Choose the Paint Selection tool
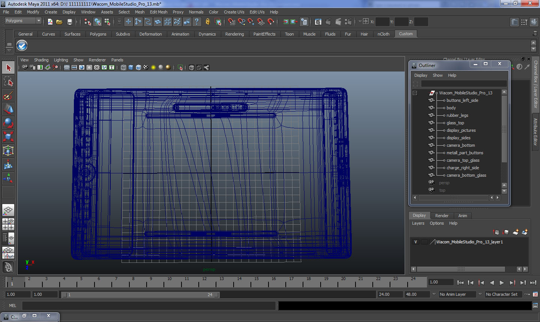 click(8, 95)
